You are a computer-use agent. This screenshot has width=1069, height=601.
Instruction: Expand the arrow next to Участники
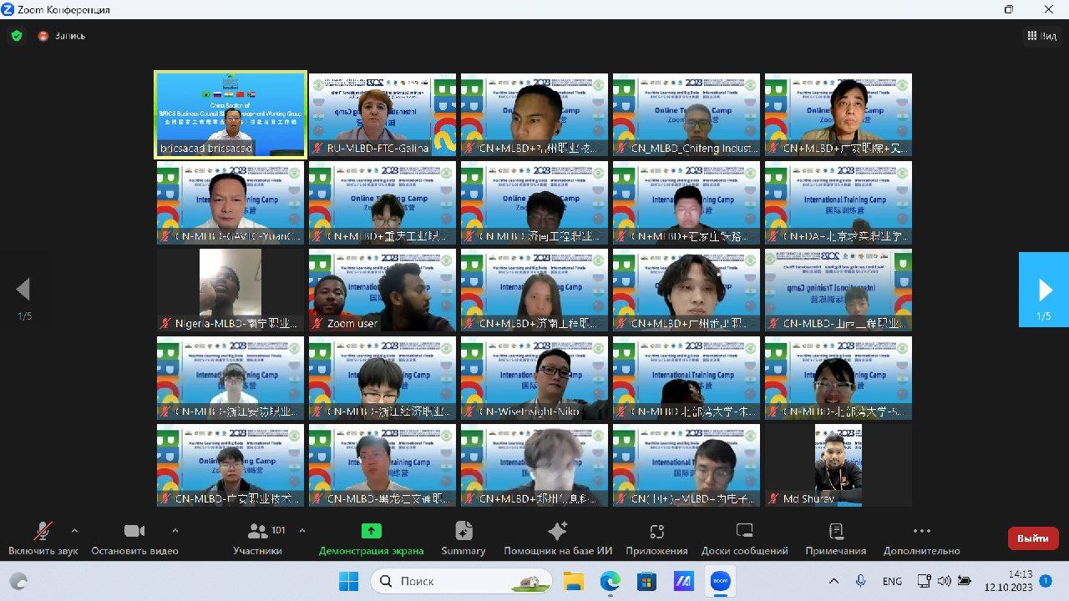301,530
